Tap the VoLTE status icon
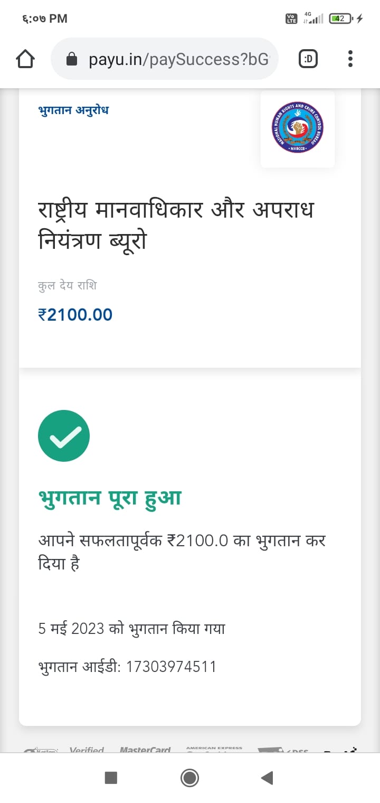Screen dimensions: 380x803 tap(291, 18)
